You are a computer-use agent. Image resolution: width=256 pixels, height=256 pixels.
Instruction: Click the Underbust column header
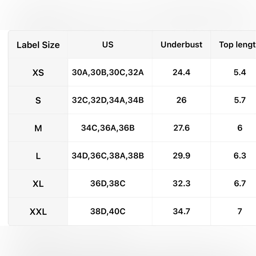point(182,45)
